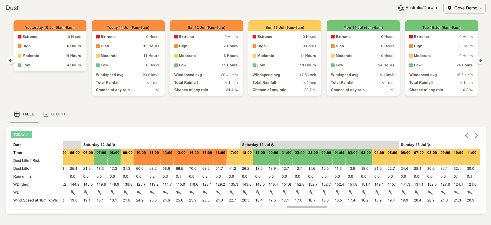Viewport: 491px width, 225px height.
Task: Click the location pin icon
Action: tap(449, 8)
